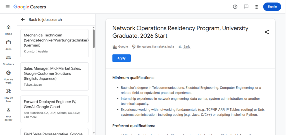Share this job posting
Image resolution: width=286 pixels, height=135 pixels.
pos(267,32)
